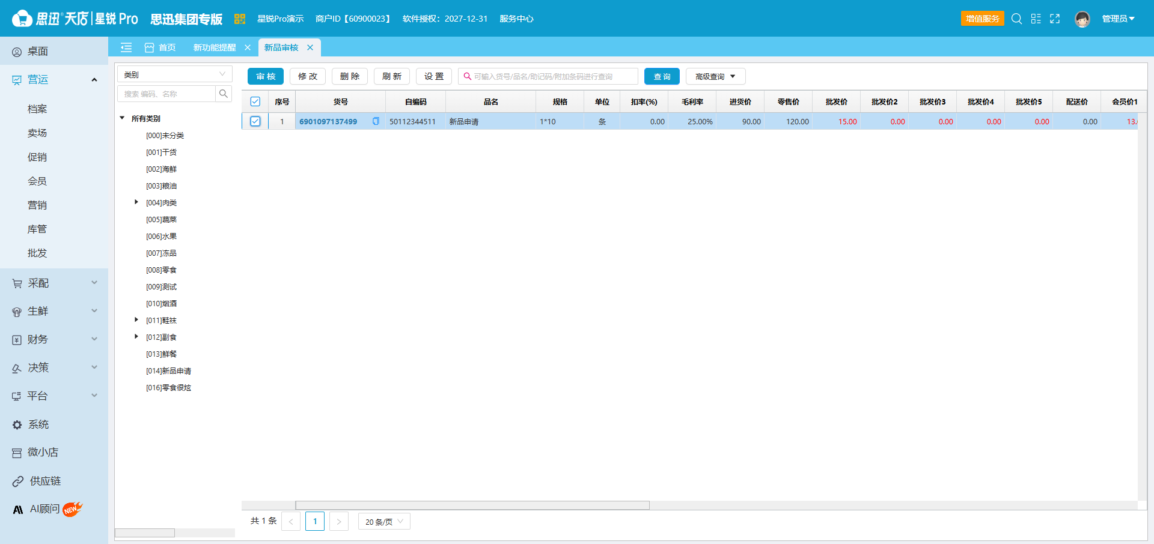Click the 审核 button
This screenshot has width=1154, height=544.
[x=266, y=76]
